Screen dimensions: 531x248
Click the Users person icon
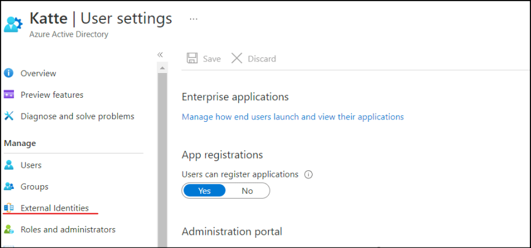(9, 165)
